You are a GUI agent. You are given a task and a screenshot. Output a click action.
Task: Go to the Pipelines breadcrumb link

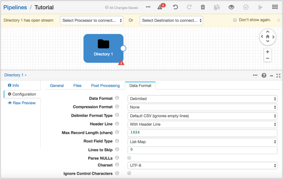coord(15,7)
